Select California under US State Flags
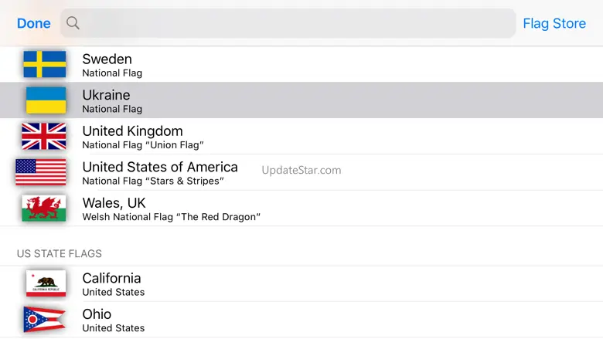This screenshot has width=603, height=339. point(112,278)
